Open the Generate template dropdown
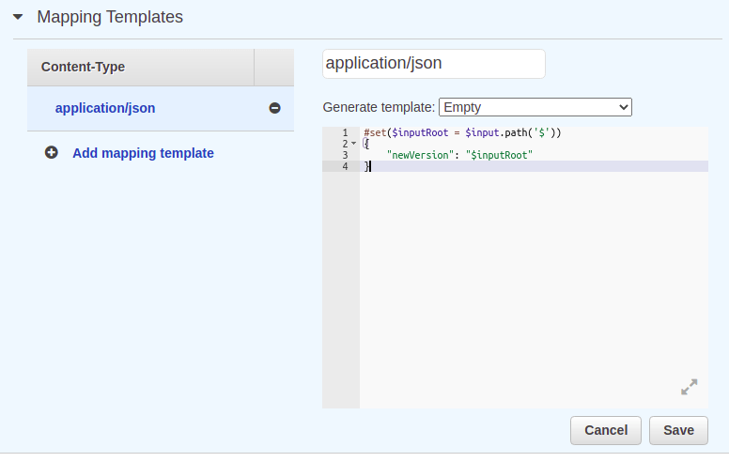The image size is (729, 462). point(535,107)
